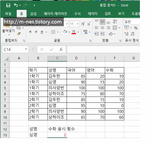Open the fill color dropdown arrow
150x143 pixels.
pyautogui.click(x=69, y=32)
